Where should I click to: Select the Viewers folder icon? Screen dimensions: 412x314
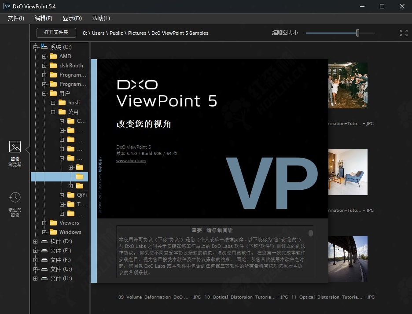pyautogui.click(x=53, y=223)
